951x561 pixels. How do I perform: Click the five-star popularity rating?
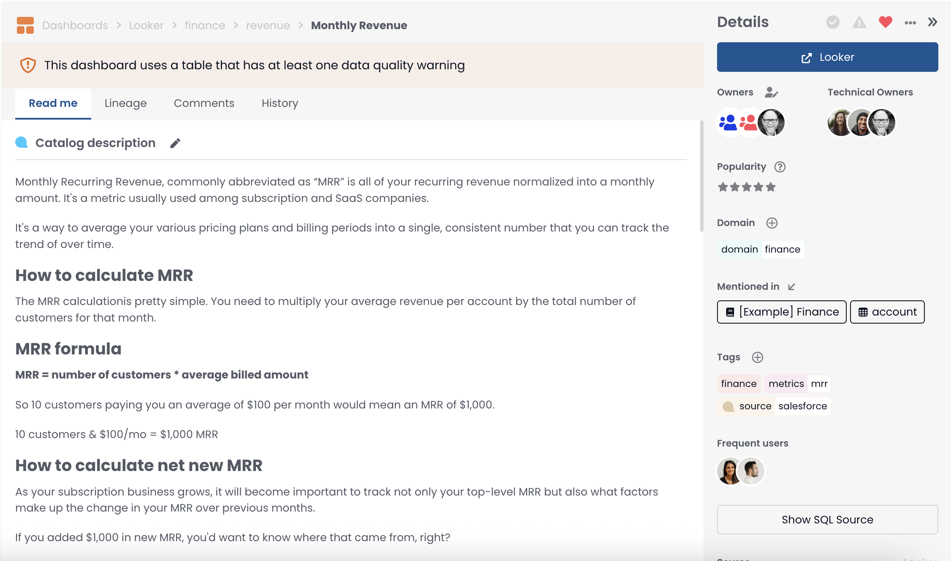click(x=747, y=187)
